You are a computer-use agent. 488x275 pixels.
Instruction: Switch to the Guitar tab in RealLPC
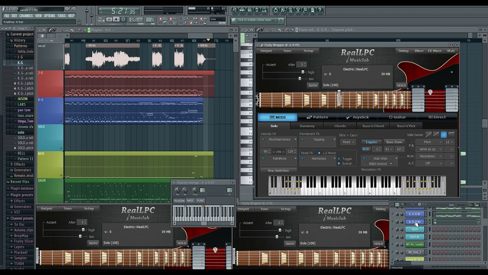pos(397,117)
